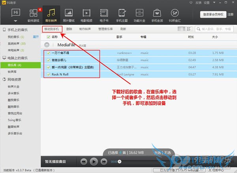This screenshot has height=173, width=237.
Task: Open the title bar dropdown menu arrow
Action: click(x=214, y=2)
